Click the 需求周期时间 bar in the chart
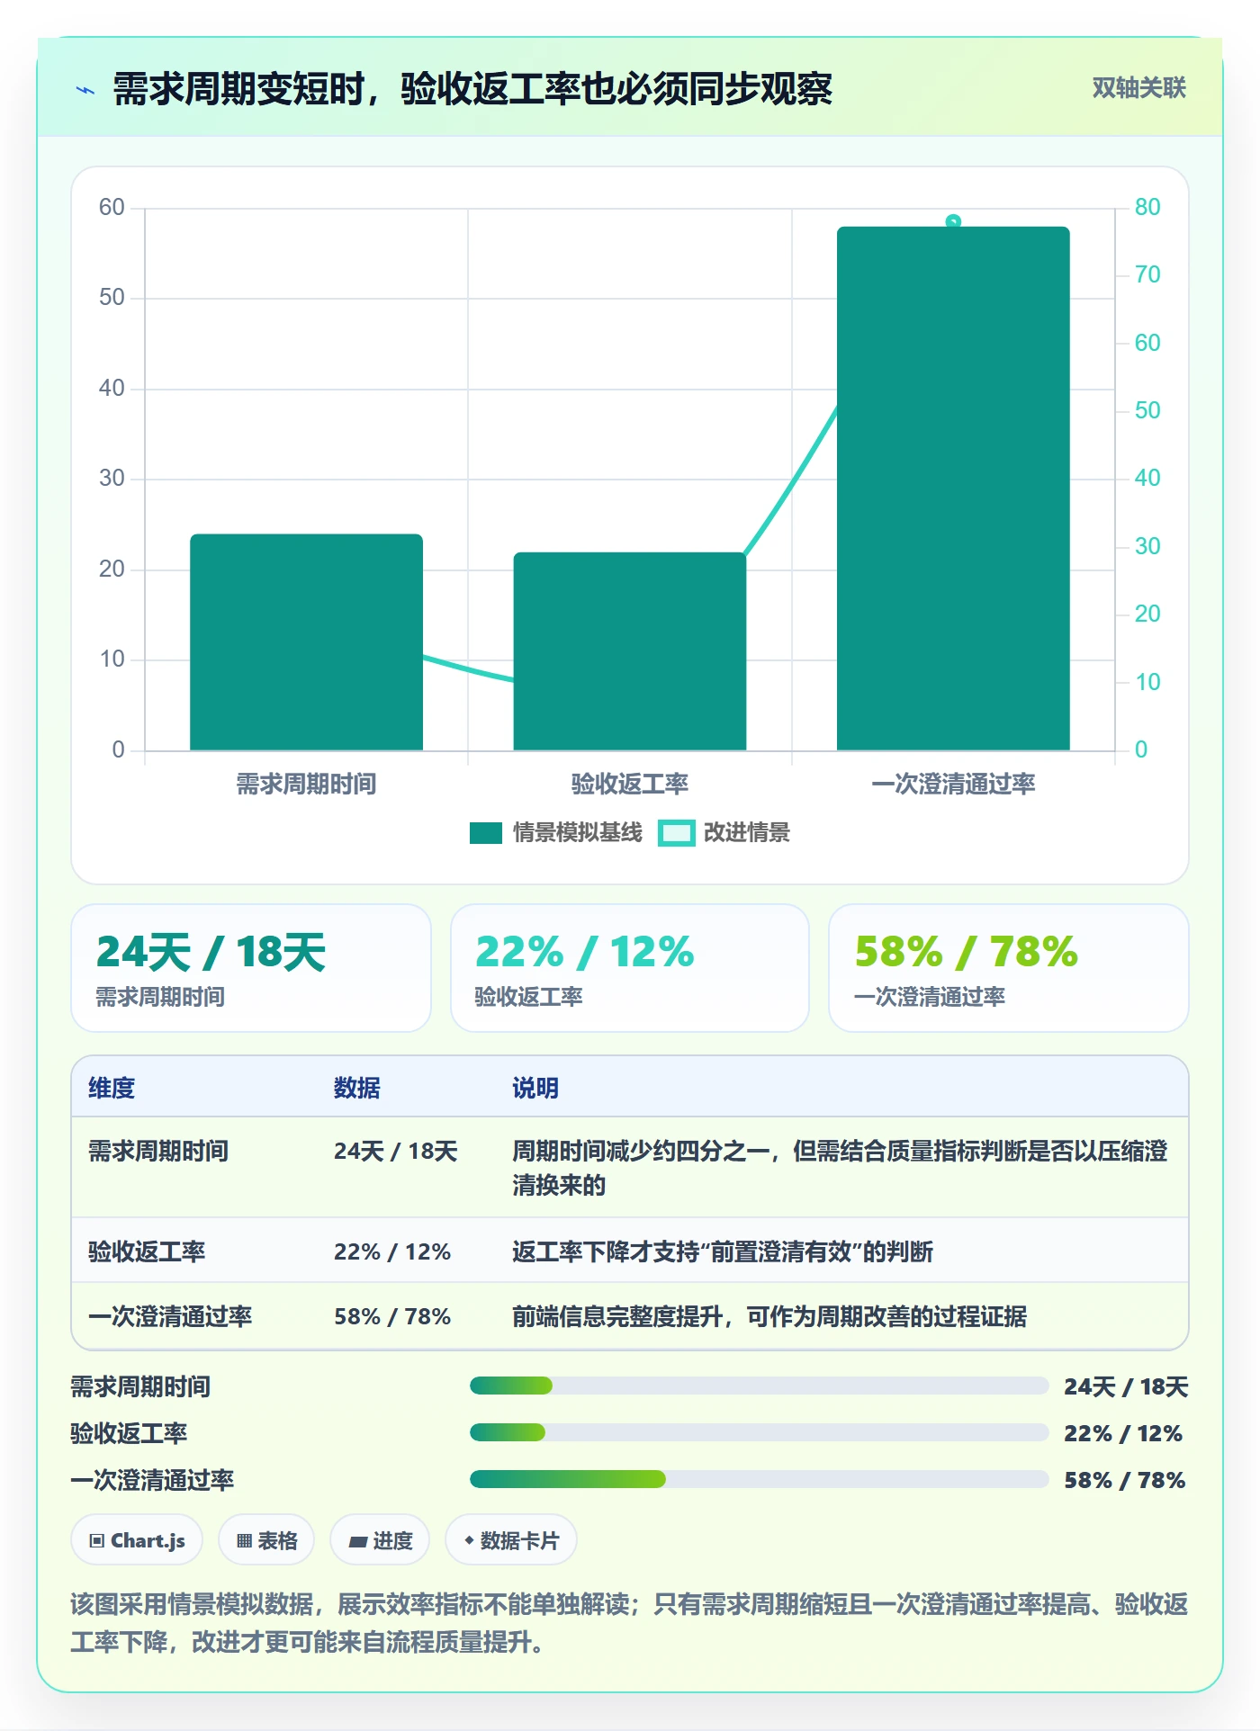Screen dimensions: 1260x1731 (x=306, y=642)
